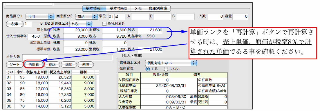Click the empty field labeled A
Image resolution: width=320 pixels, height=111 pixels.
140,17
